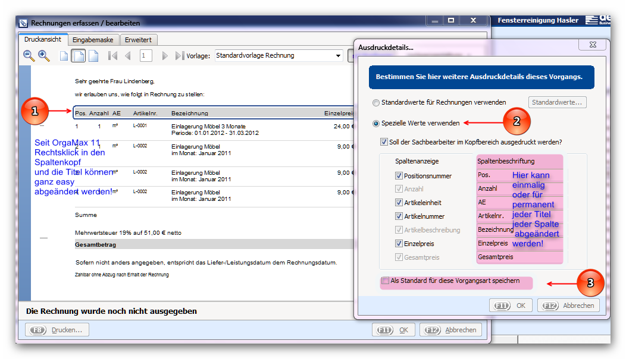
Task: Click the Pos. column header in preview
Action: pyautogui.click(x=81, y=114)
